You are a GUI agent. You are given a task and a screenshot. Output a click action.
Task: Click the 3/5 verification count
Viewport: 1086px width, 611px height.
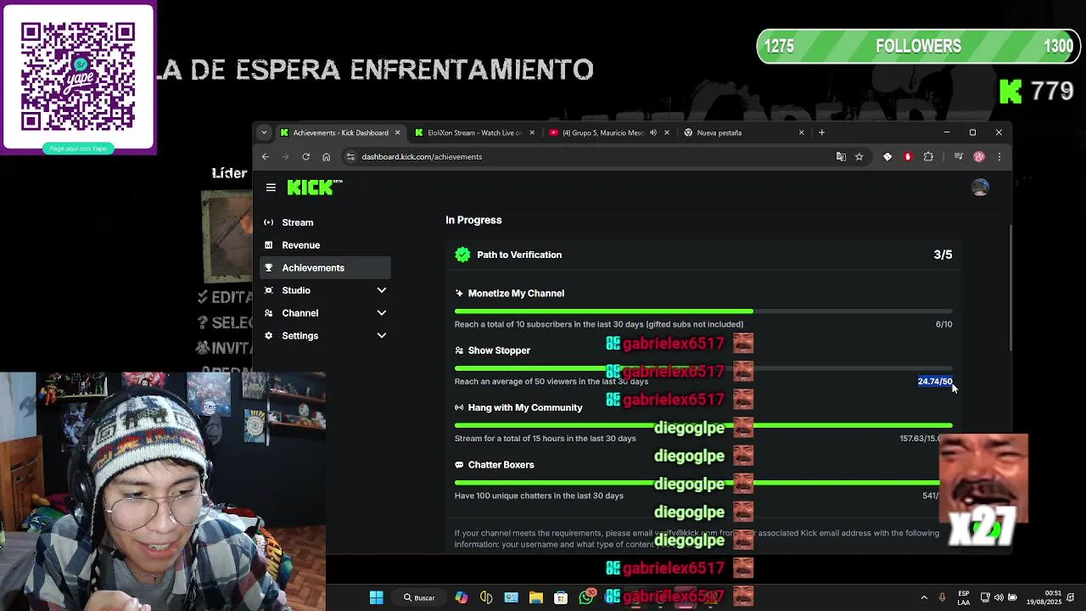tap(943, 255)
